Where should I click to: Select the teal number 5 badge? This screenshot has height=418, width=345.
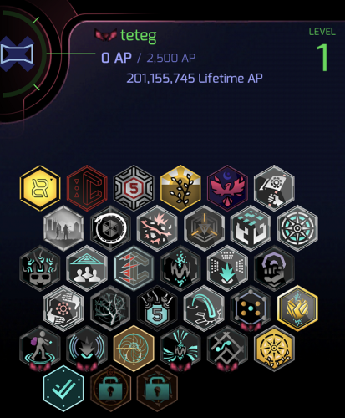pos(157,308)
